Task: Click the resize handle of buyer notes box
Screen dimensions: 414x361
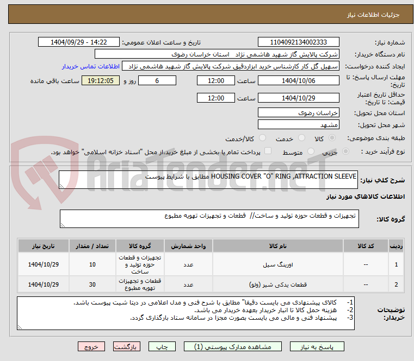Action: (20, 327)
